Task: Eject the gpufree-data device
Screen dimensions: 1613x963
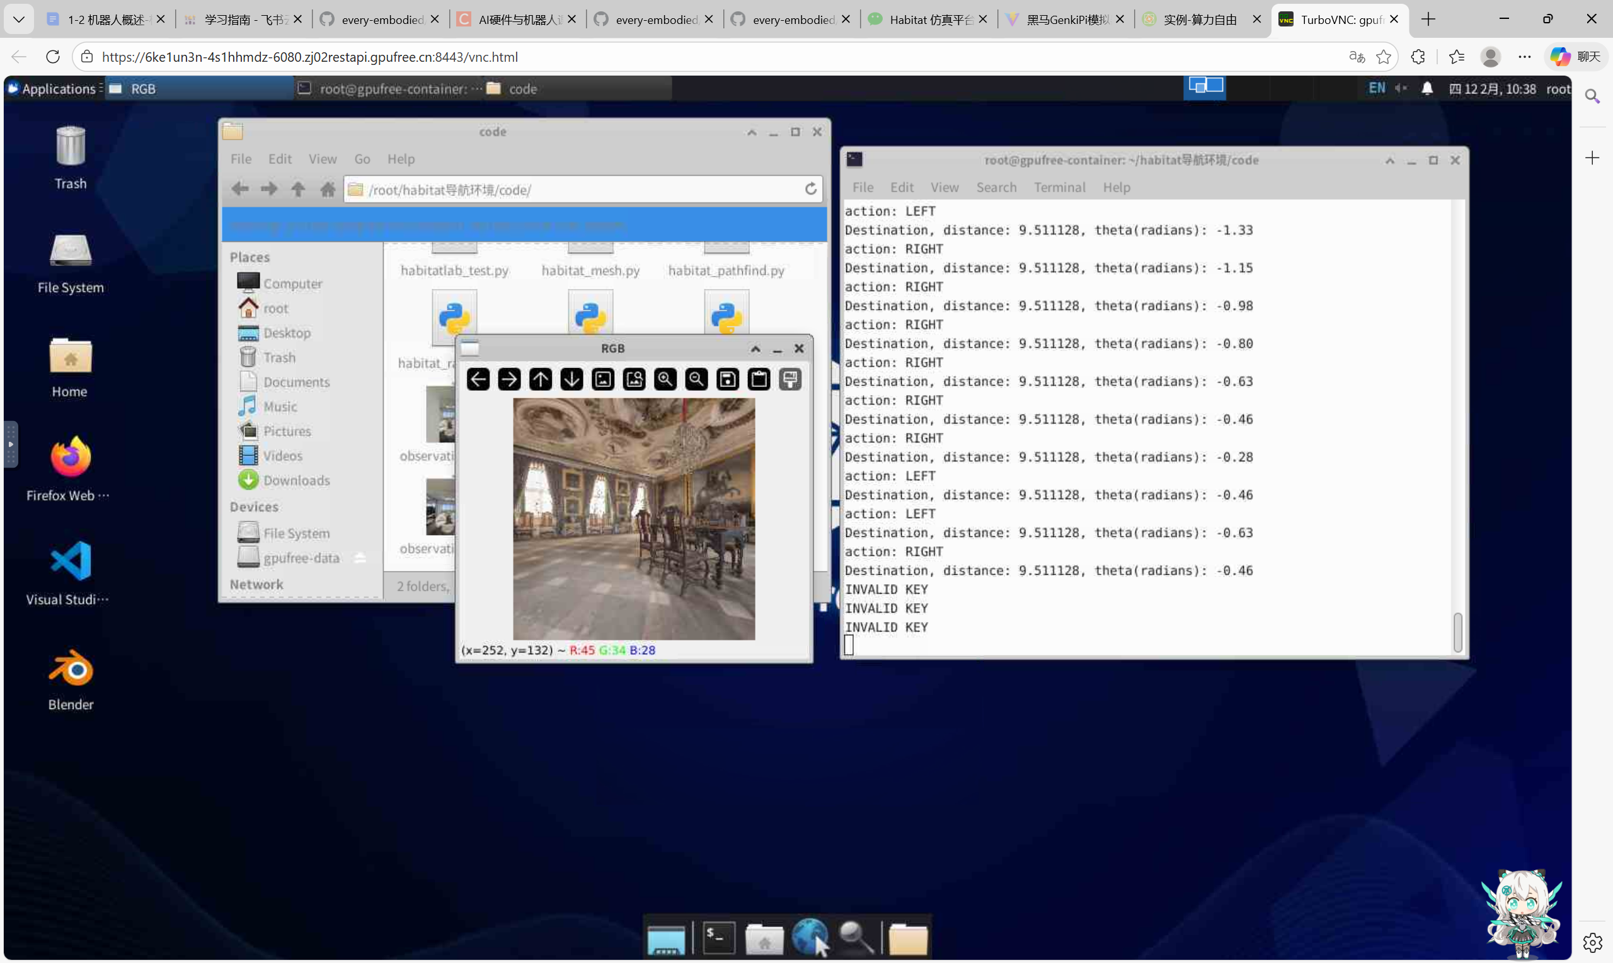Action: pos(360,558)
